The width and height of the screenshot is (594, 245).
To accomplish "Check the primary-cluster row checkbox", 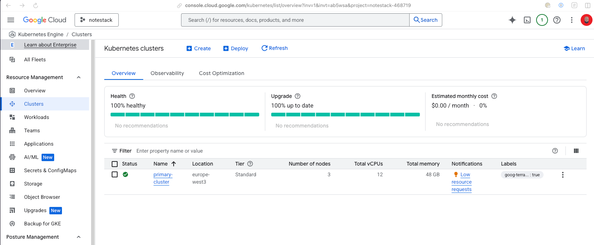I will click(x=115, y=174).
